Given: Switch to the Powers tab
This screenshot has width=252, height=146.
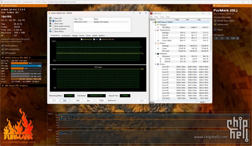Looking at the screenshot, I should (x=82, y=36).
